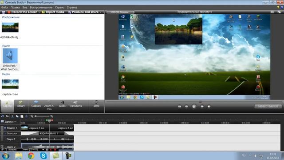Open the Справка menu

click(x=72, y=8)
